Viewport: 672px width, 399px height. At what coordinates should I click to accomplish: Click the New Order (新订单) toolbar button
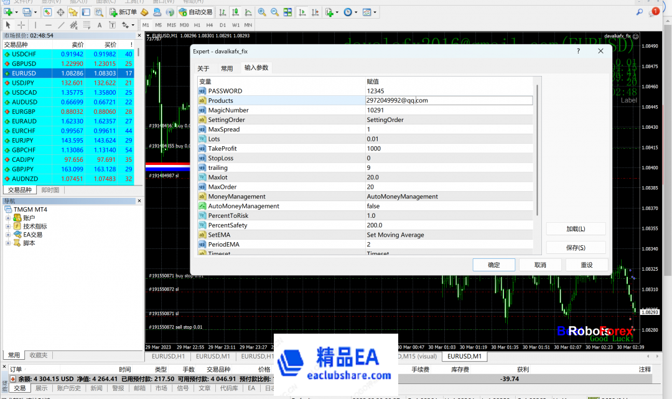click(x=123, y=12)
